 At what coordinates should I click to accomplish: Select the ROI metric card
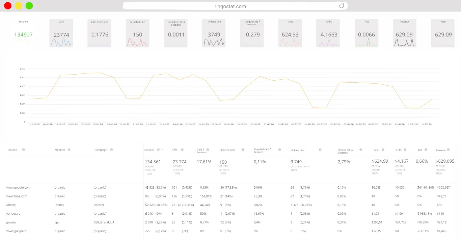coord(367,33)
